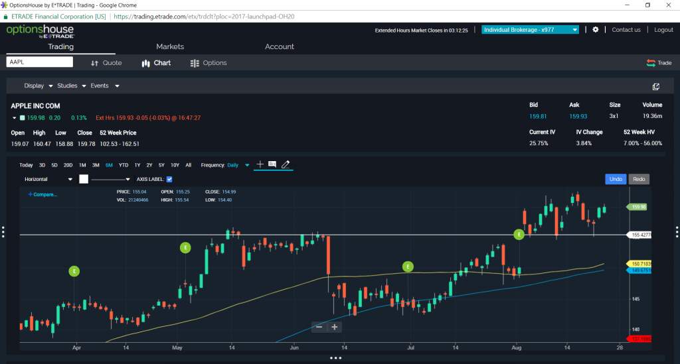
Task: Click the secure padlock icon in address bar
Action: click(5, 17)
